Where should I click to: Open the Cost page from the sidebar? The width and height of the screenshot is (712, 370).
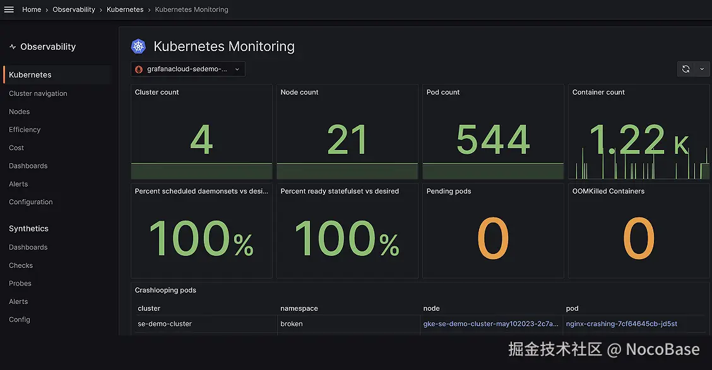(x=16, y=147)
